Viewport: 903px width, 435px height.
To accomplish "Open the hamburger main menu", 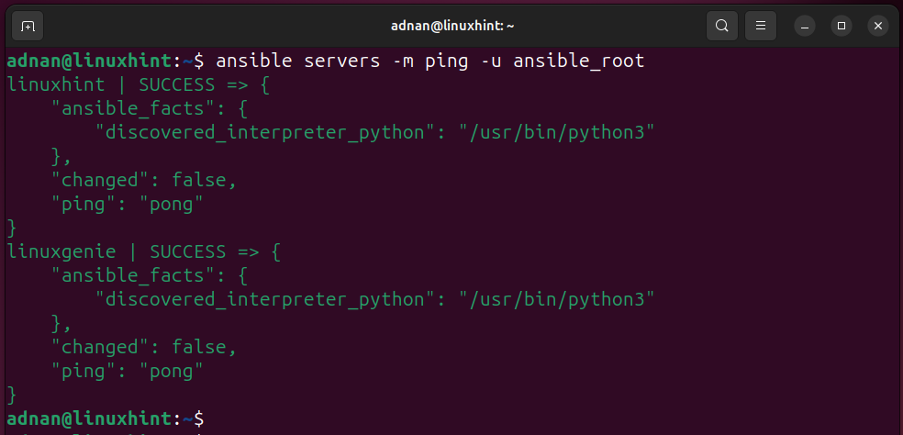I will tap(760, 26).
